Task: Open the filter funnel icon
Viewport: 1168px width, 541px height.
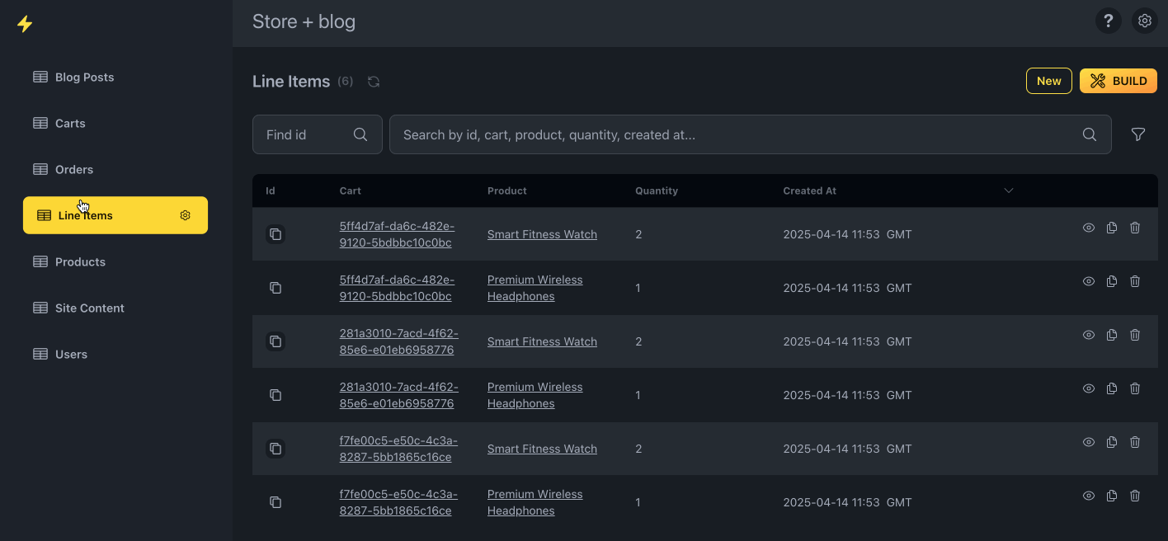Action: [1138, 134]
